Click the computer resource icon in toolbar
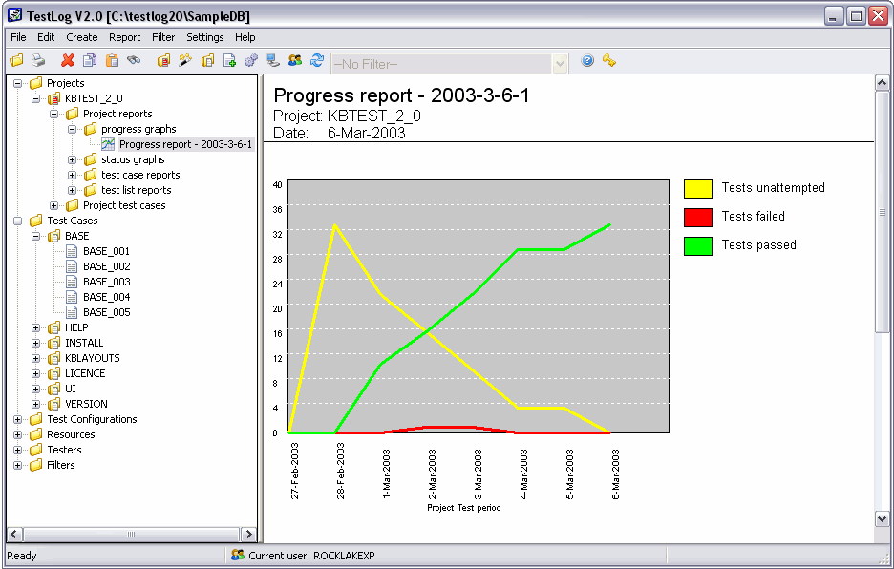894x569 pixels. 273,60
